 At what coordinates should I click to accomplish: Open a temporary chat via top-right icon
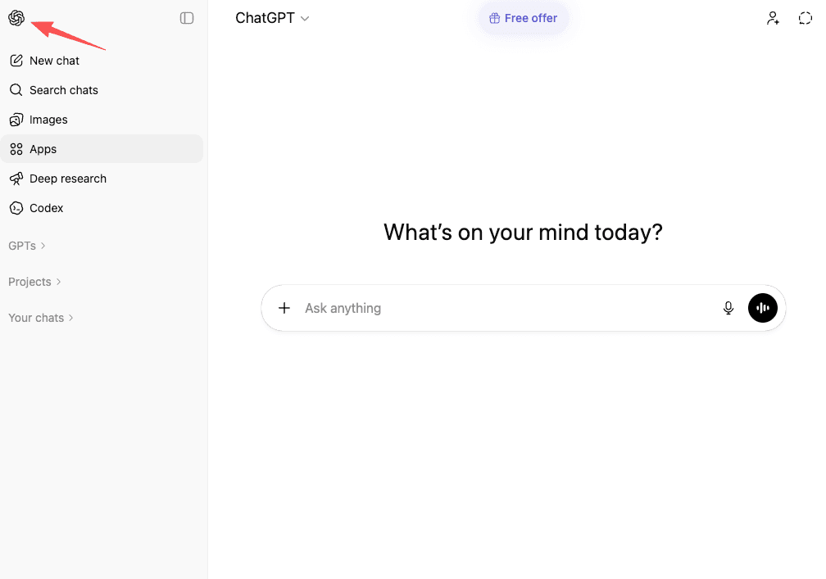click(805, 17)
